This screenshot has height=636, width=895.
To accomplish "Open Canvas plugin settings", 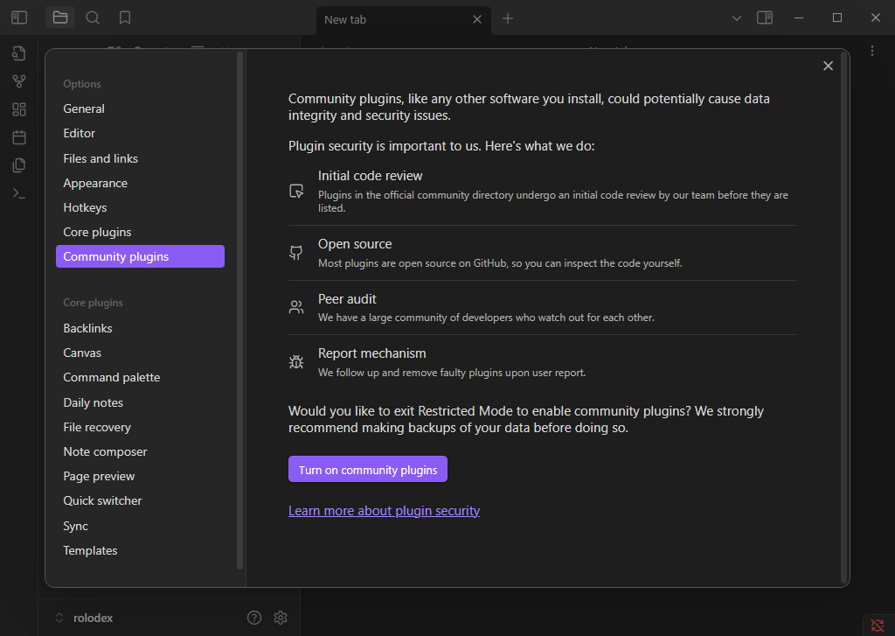I will (x=141, y=353).
